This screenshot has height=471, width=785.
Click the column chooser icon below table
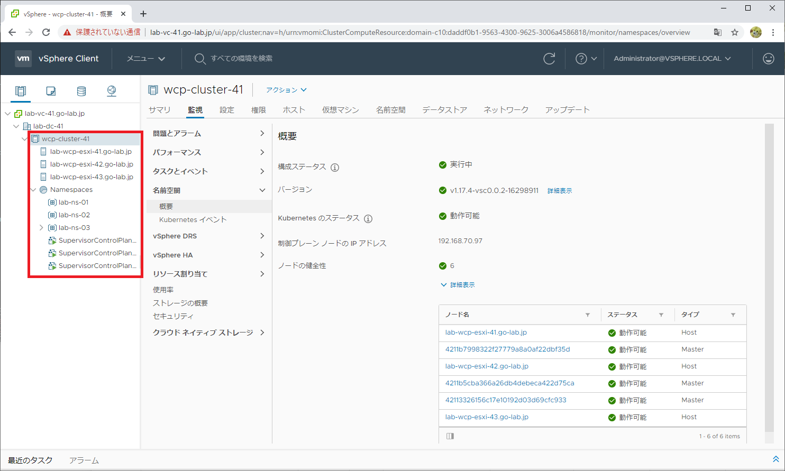pos(450,436)
